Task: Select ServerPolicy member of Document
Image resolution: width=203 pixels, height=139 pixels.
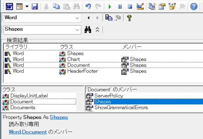Action: coord(109,96)
